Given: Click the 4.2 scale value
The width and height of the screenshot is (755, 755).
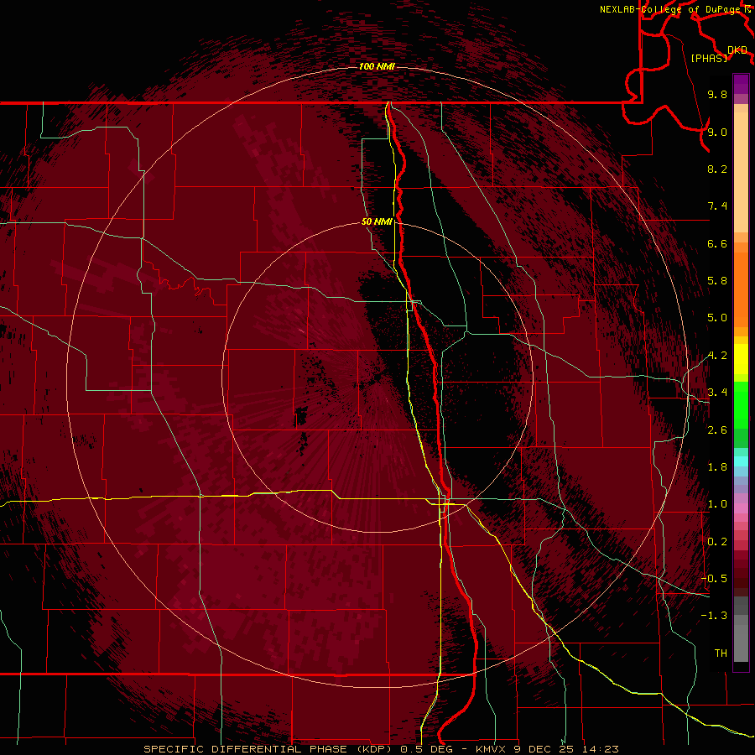Looking at the screenshot, I should point(717,356).
